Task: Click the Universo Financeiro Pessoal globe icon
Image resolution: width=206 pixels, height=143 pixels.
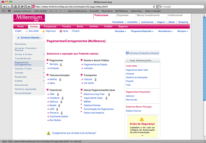Action: click(x=127, y=53)
